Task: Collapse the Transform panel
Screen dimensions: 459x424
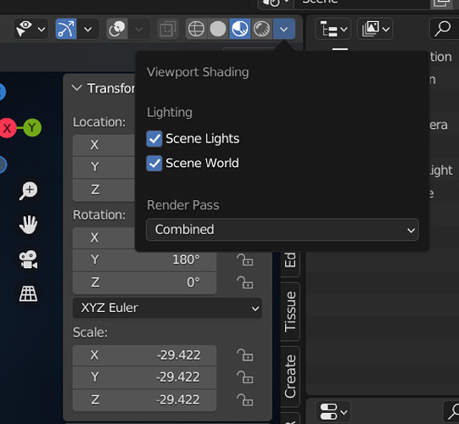Action: [x=76, y=88]
